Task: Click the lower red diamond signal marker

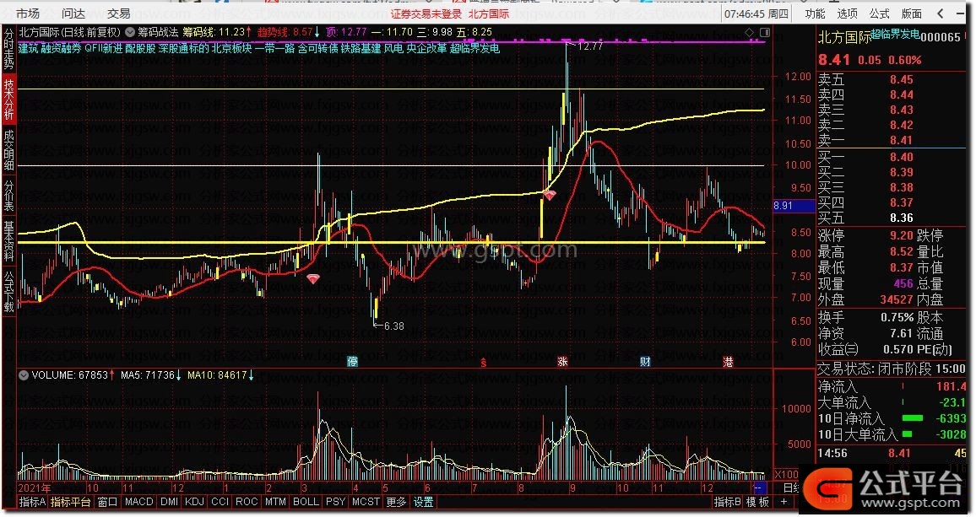Action: click(x=313, y=278)
